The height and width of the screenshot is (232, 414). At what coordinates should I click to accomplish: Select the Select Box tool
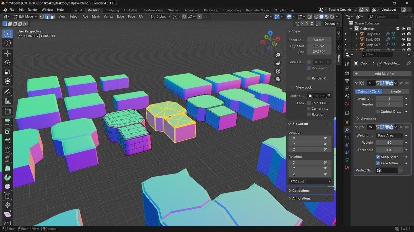tap(8, 34)
